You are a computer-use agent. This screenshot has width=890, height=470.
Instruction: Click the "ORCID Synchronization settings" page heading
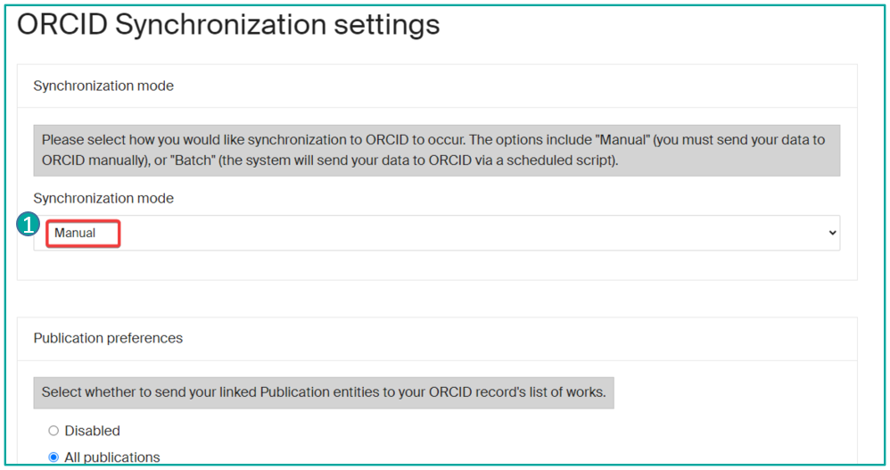(x=228, y=25)
